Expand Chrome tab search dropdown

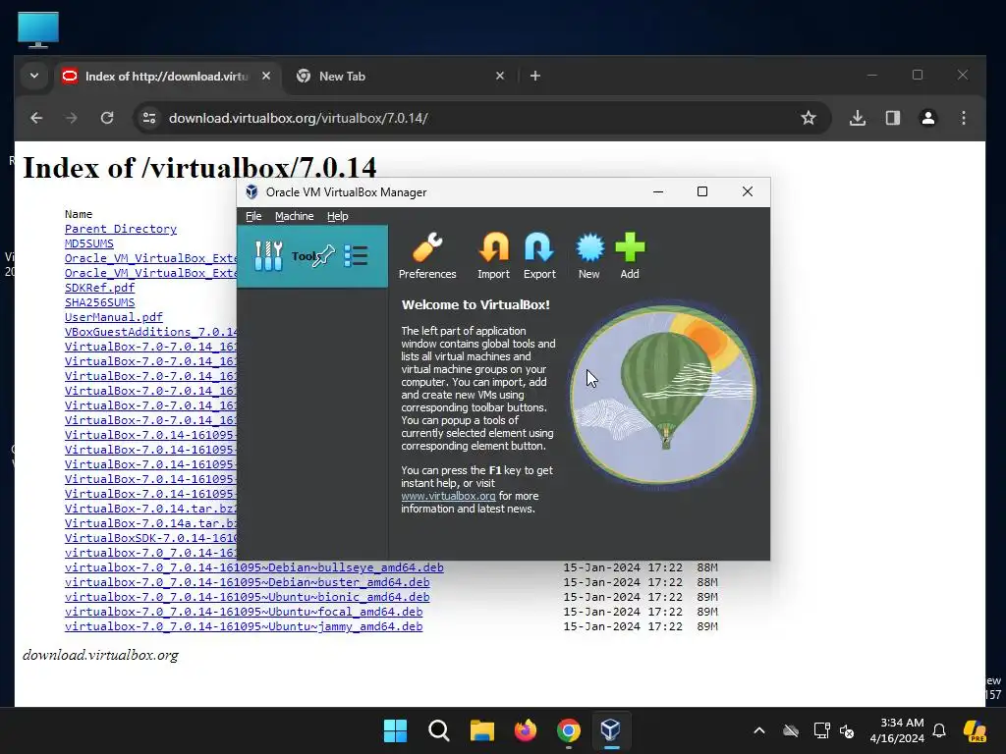click(x=34, y=76)
